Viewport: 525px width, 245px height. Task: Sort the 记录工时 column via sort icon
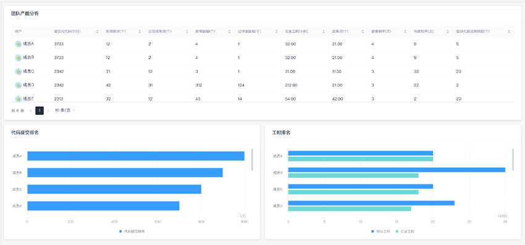tap(324, 31)
